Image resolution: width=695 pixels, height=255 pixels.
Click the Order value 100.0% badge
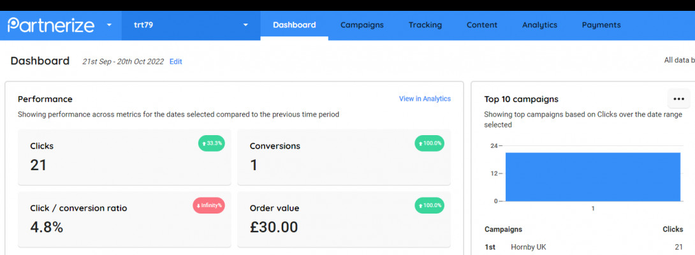coord(429,205)
